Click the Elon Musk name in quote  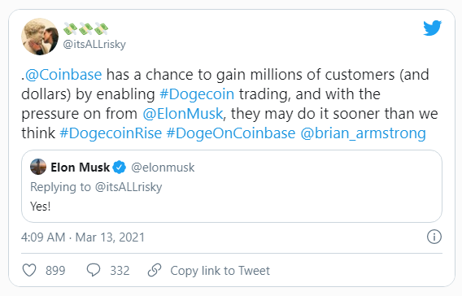tap(80, 168)
